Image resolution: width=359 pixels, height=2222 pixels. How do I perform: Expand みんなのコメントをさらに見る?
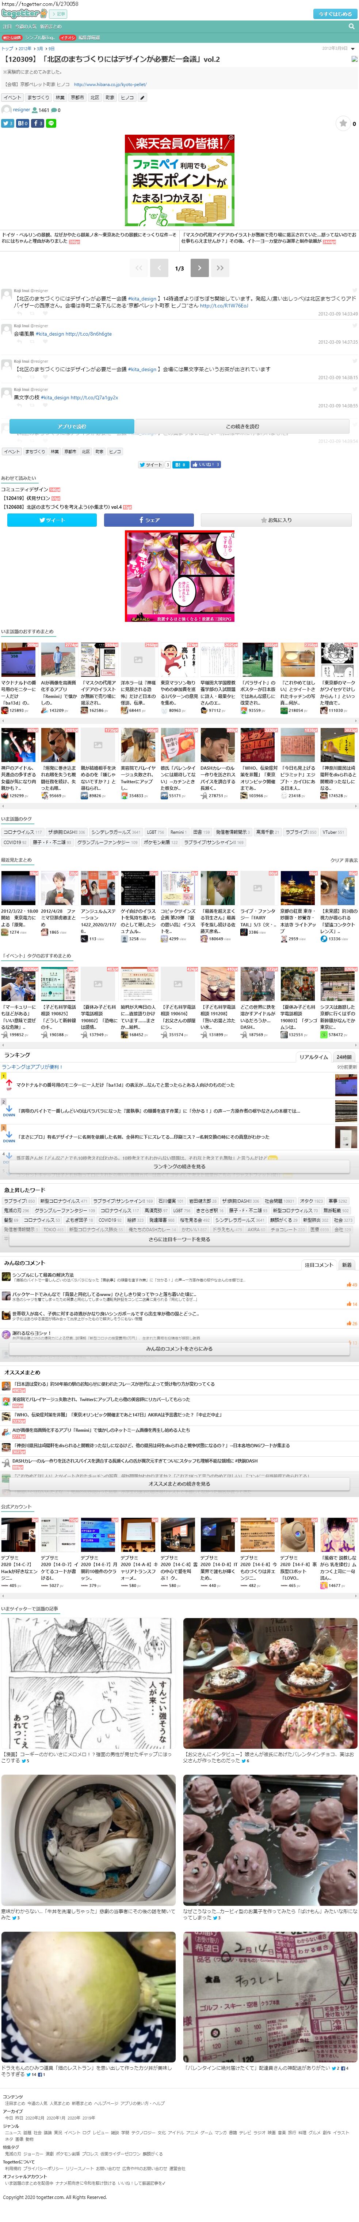[179, 1348]
